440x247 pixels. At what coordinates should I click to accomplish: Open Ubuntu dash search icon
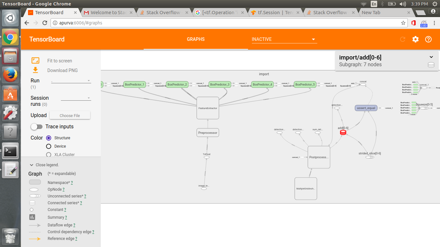(x=10, y=18)
